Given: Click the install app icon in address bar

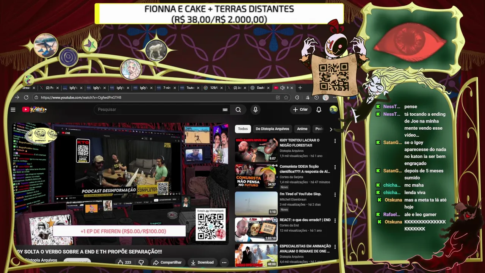Looking at the screenshot, I should 278,97.
